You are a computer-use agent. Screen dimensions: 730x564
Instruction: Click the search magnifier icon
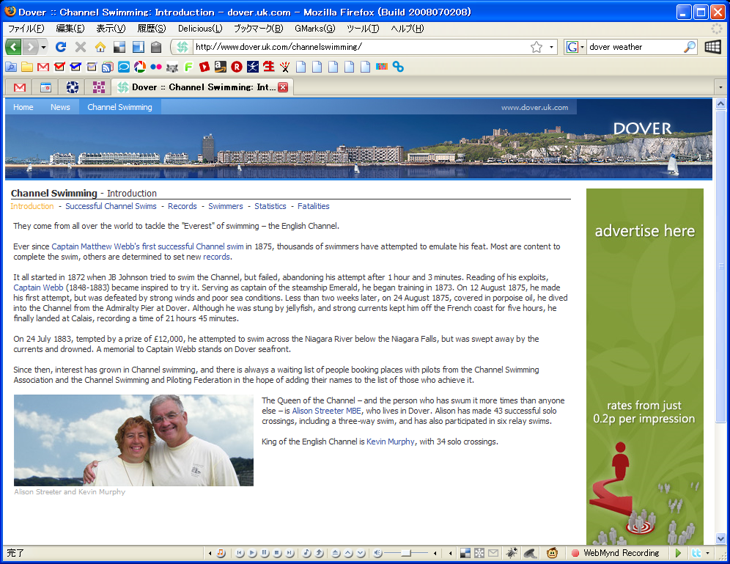pyautogui.click(x=690, y=47)
